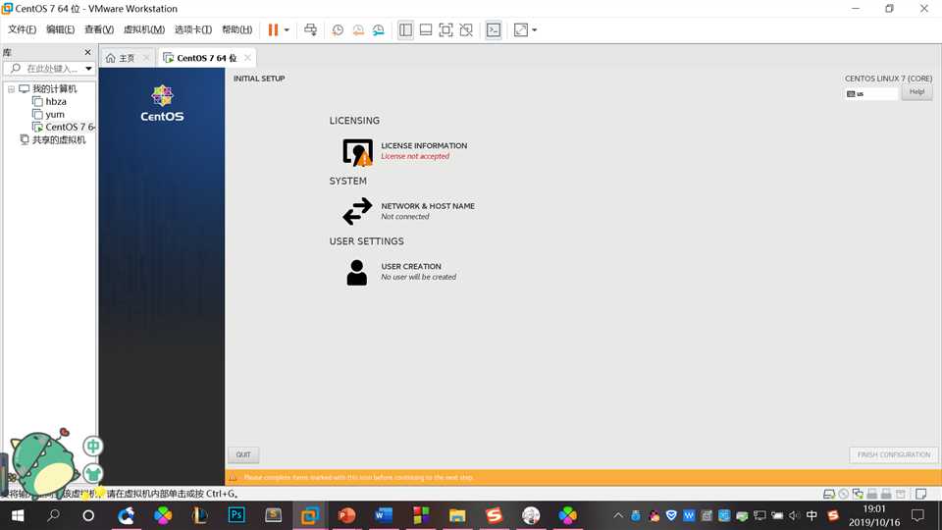The height and width of the screenshot is (530, 942).
Task: Click the green 中 floating IME badge
Action: (x=93, y=446)
